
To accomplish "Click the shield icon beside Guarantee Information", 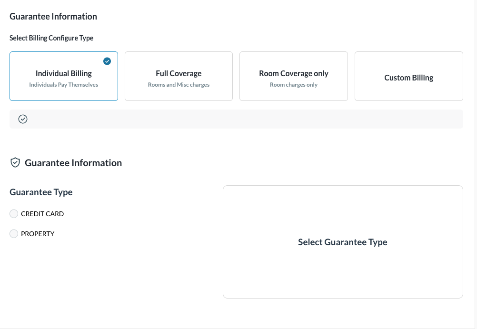I will pyautogui.click(x=15, y=163).
